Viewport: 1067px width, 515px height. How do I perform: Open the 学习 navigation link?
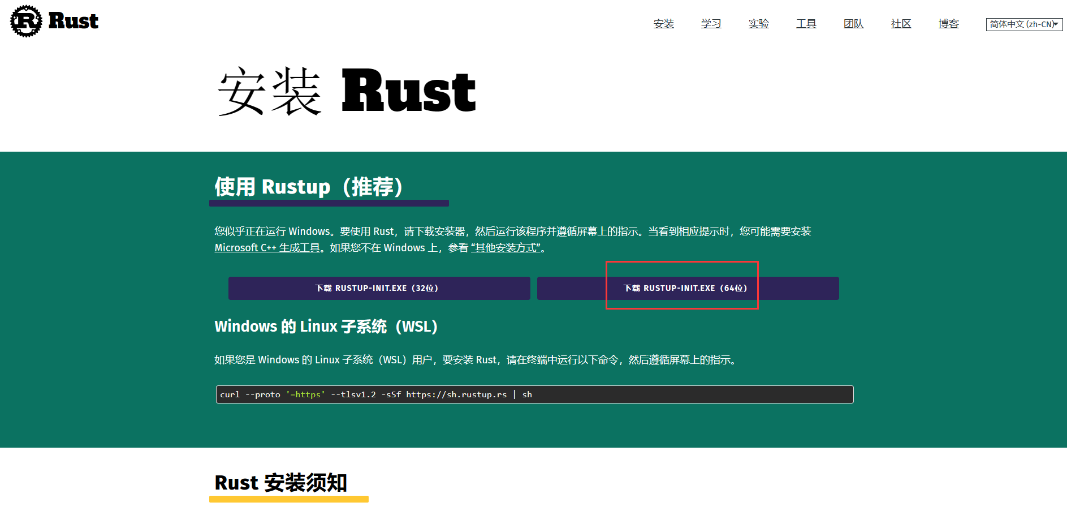pyautogui.click(x=711, y=24)
